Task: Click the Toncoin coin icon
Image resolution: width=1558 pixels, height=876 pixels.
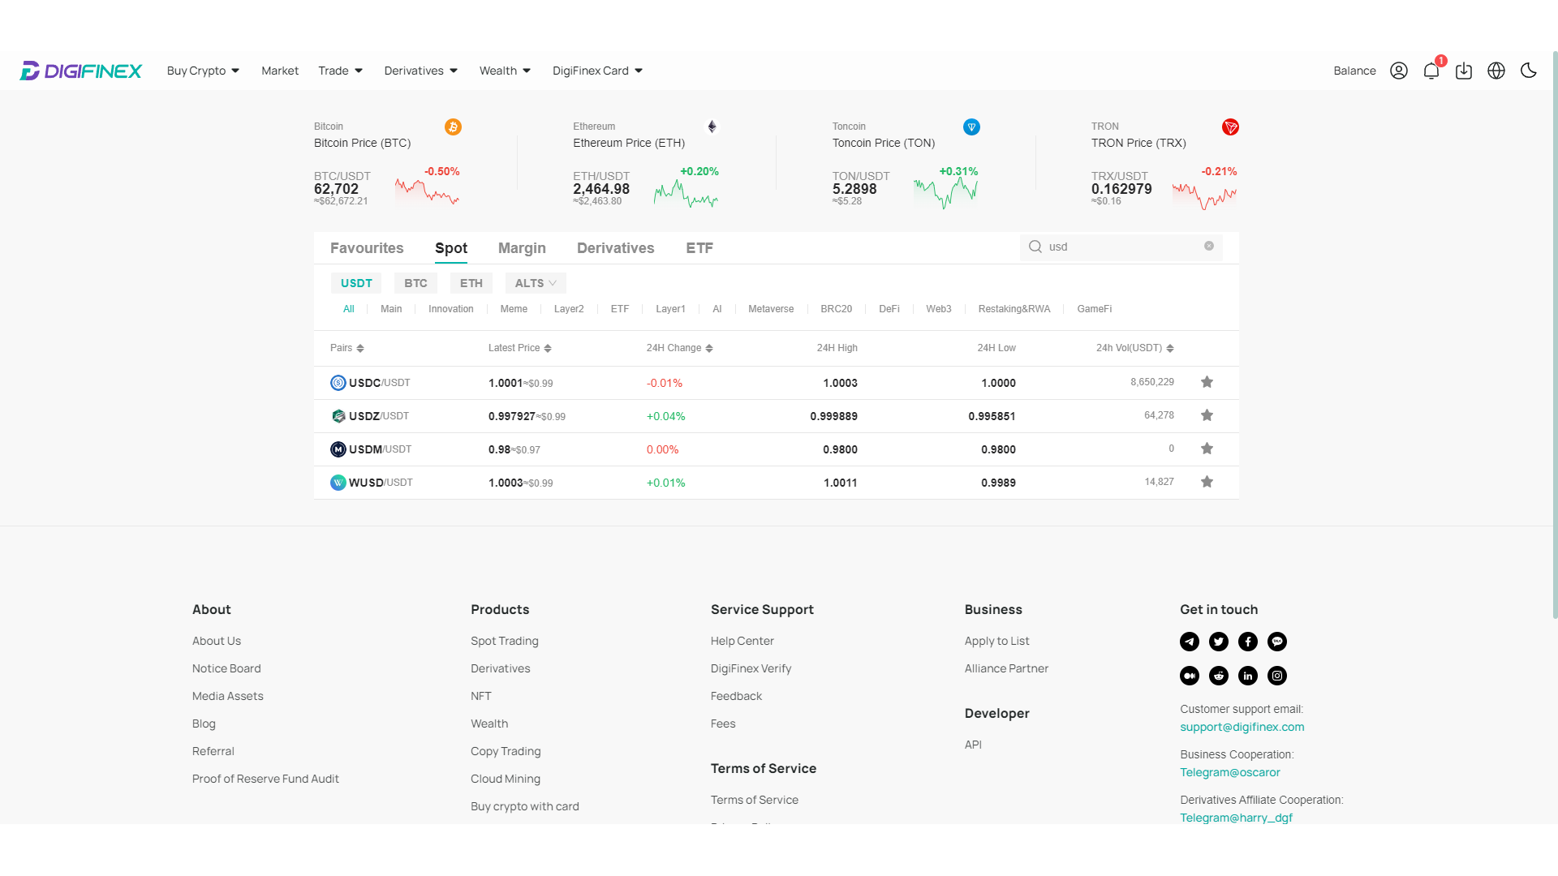Action: tap(971, 127)
